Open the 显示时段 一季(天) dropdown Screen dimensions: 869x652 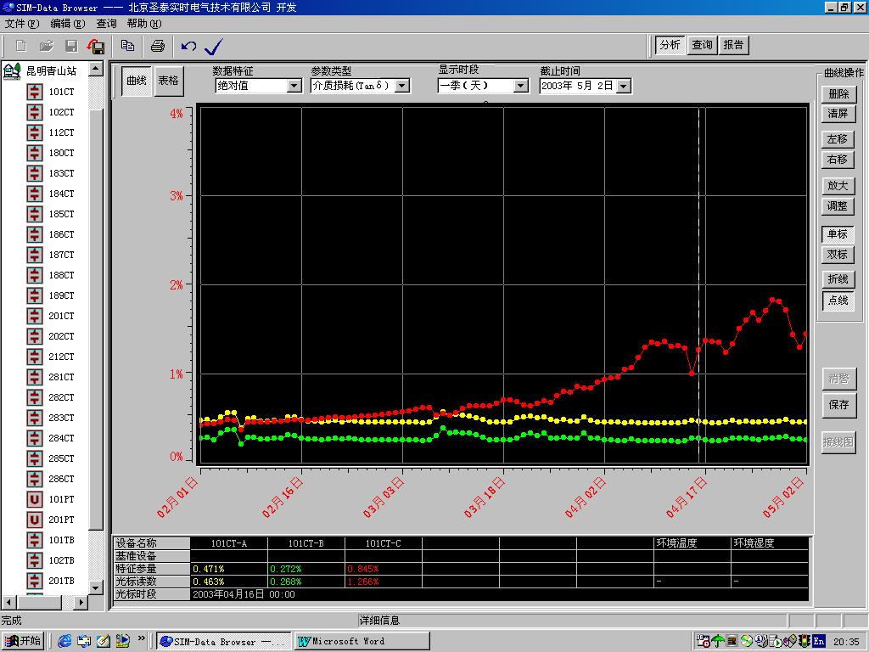[520, 86]
